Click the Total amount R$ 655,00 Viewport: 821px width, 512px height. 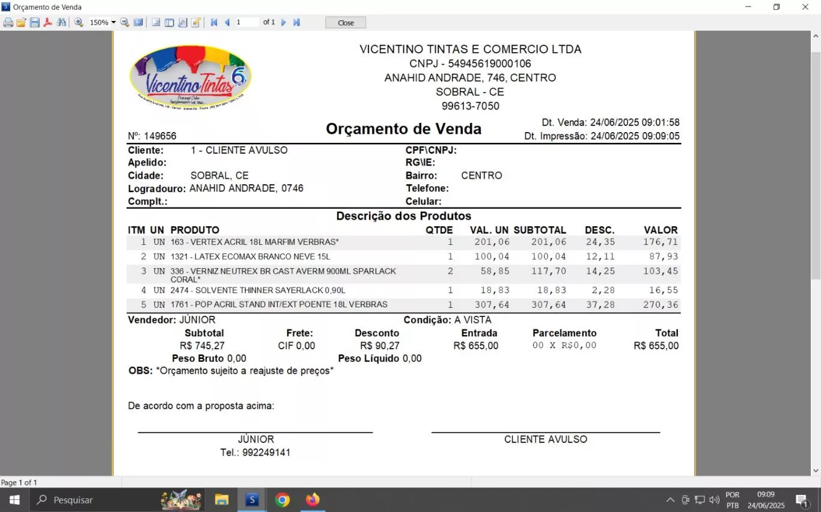pyautogui.click(x=656, y=346)
